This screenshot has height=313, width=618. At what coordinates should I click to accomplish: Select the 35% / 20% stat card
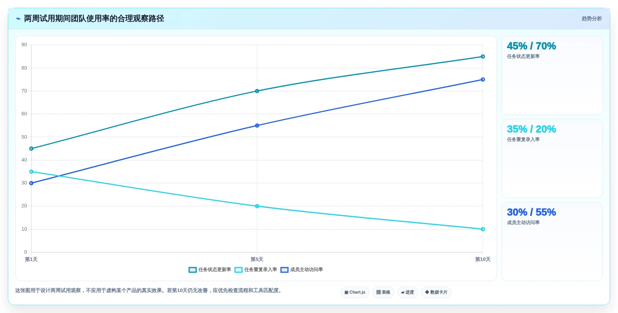[x=552, y=158]
